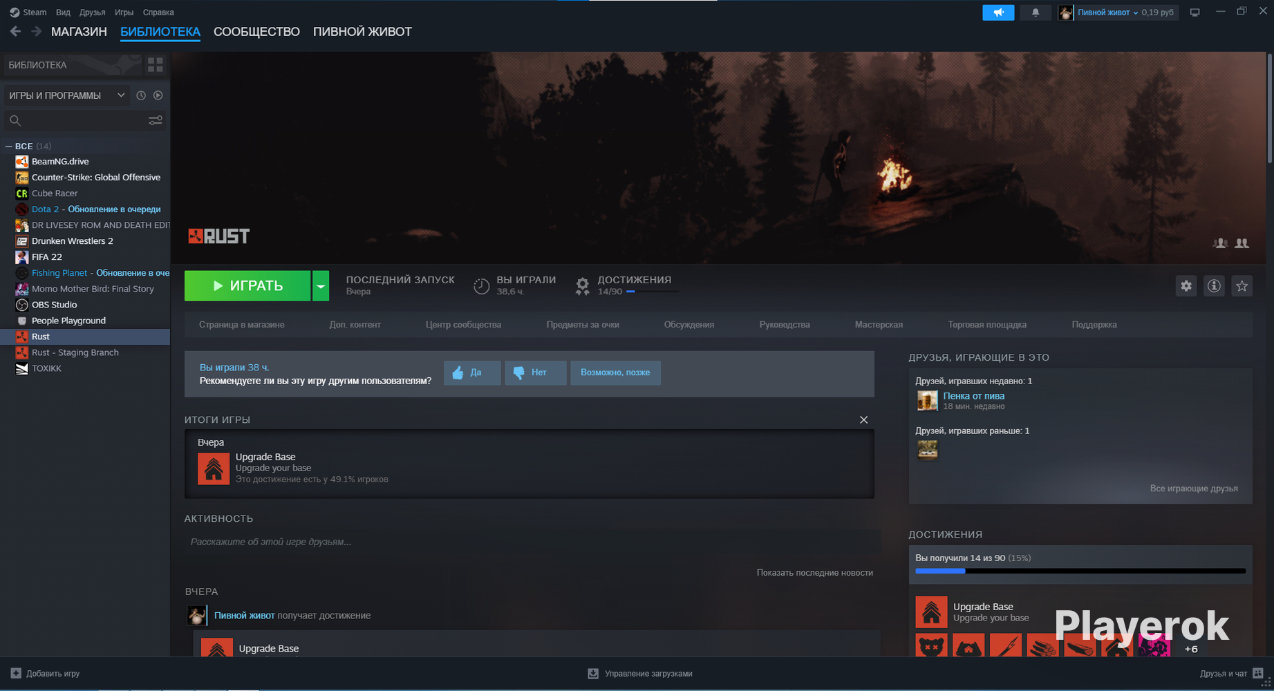Open the Steam menu
Screen dimensions: 1274x691
pyautogui.click(x=28, y=12)
